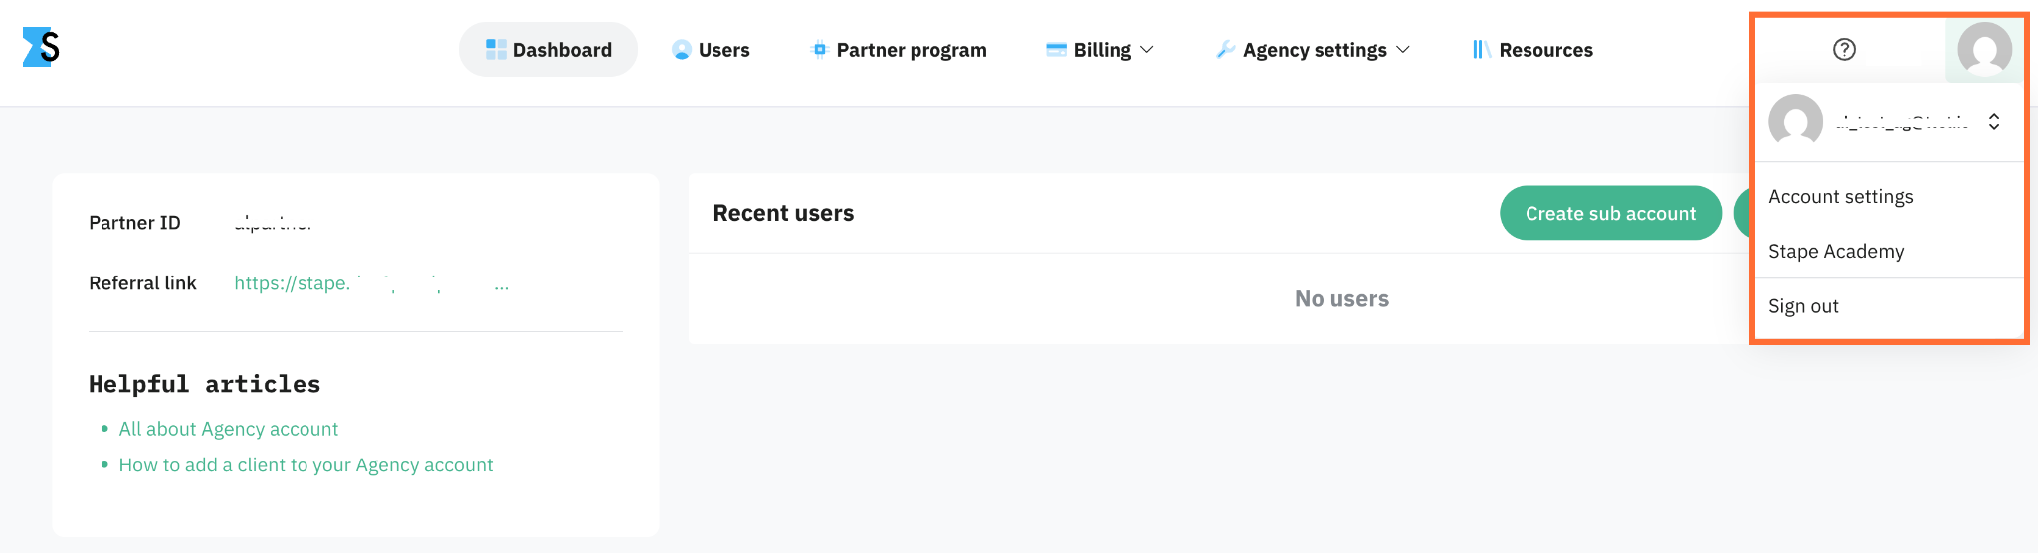Click the stape referral link
Viewport: 2038px width, 553px height.
[371, 283]
